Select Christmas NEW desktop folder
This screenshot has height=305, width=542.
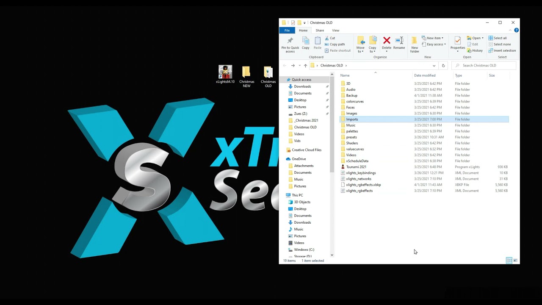(246, 77)
